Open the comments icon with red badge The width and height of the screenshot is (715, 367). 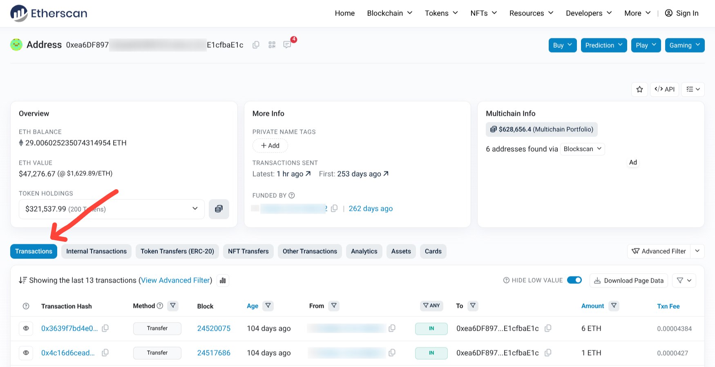tap(288, 44)
